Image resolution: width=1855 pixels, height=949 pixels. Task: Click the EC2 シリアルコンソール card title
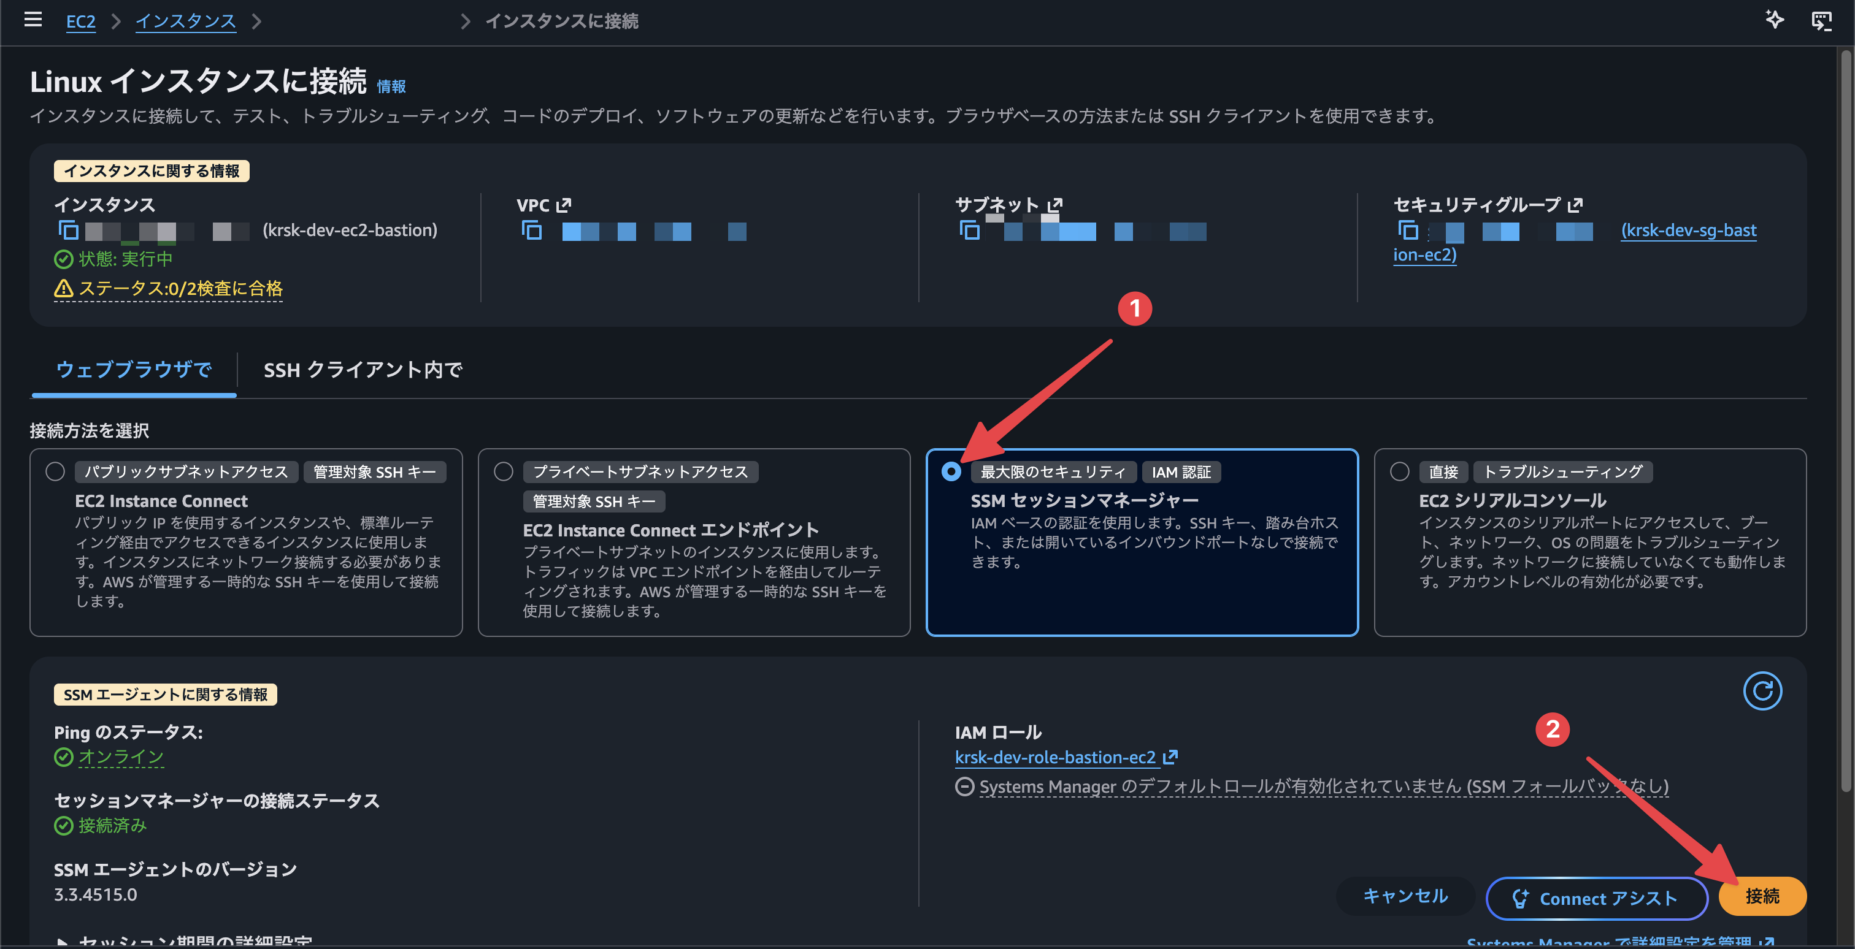point(1512,501)
